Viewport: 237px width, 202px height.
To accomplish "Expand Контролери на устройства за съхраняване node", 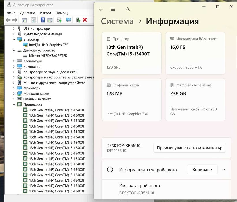I will coord(14,77).
